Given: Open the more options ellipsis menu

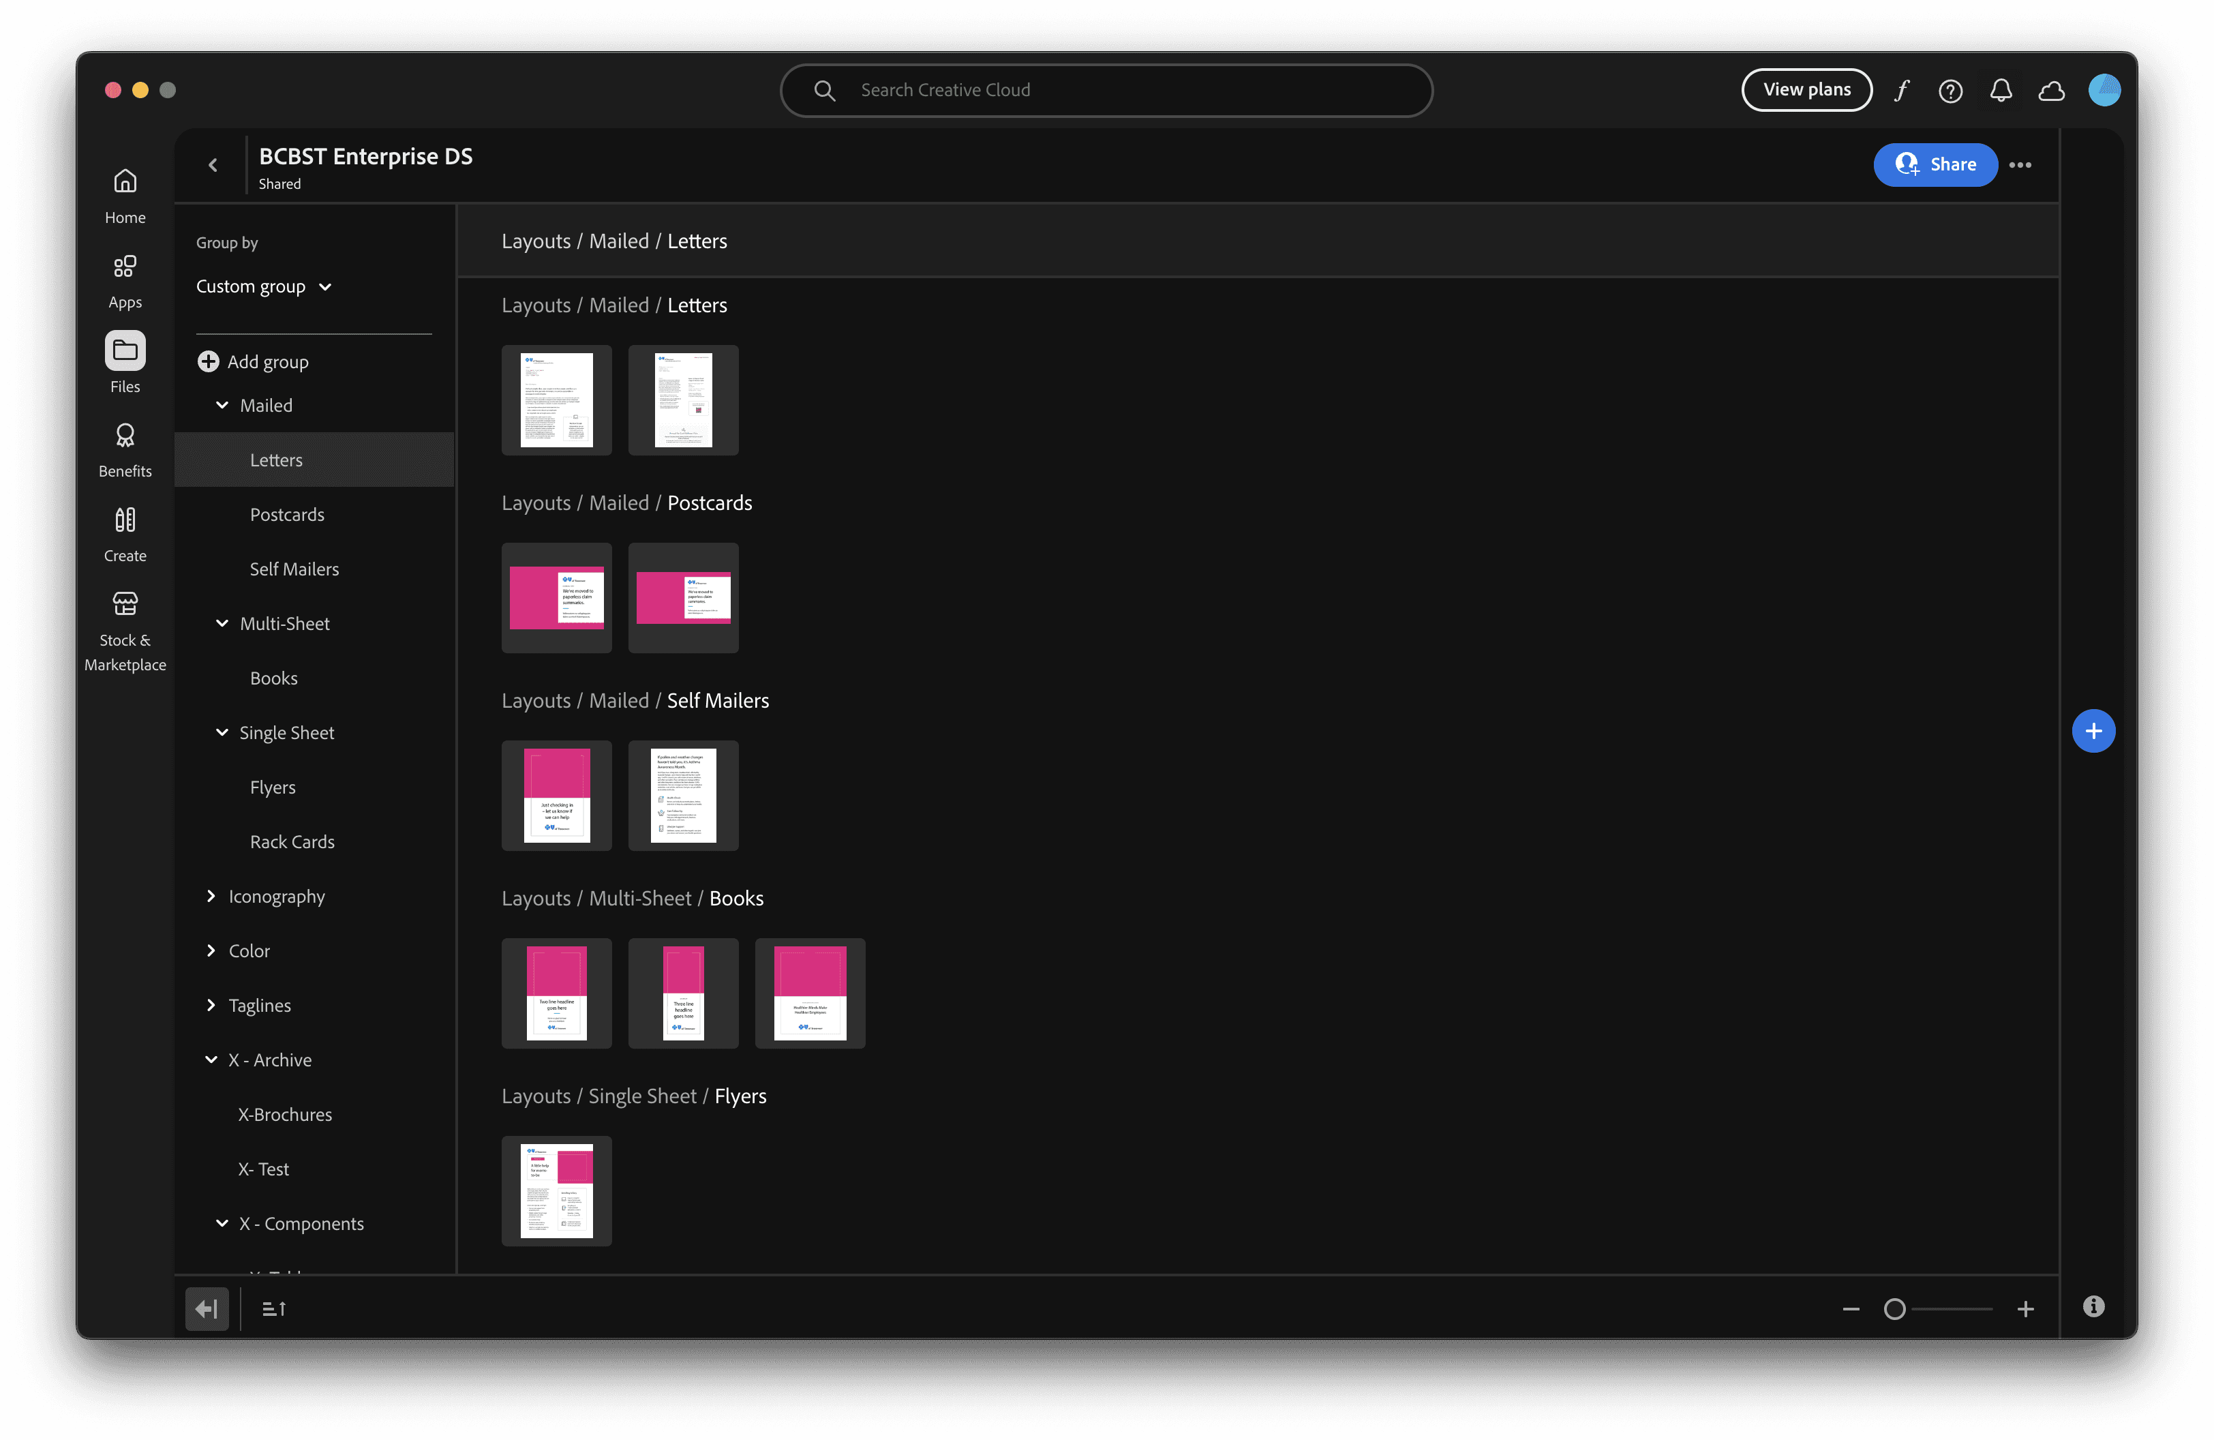Looking at the screenshot, I should coord(2020,164).
